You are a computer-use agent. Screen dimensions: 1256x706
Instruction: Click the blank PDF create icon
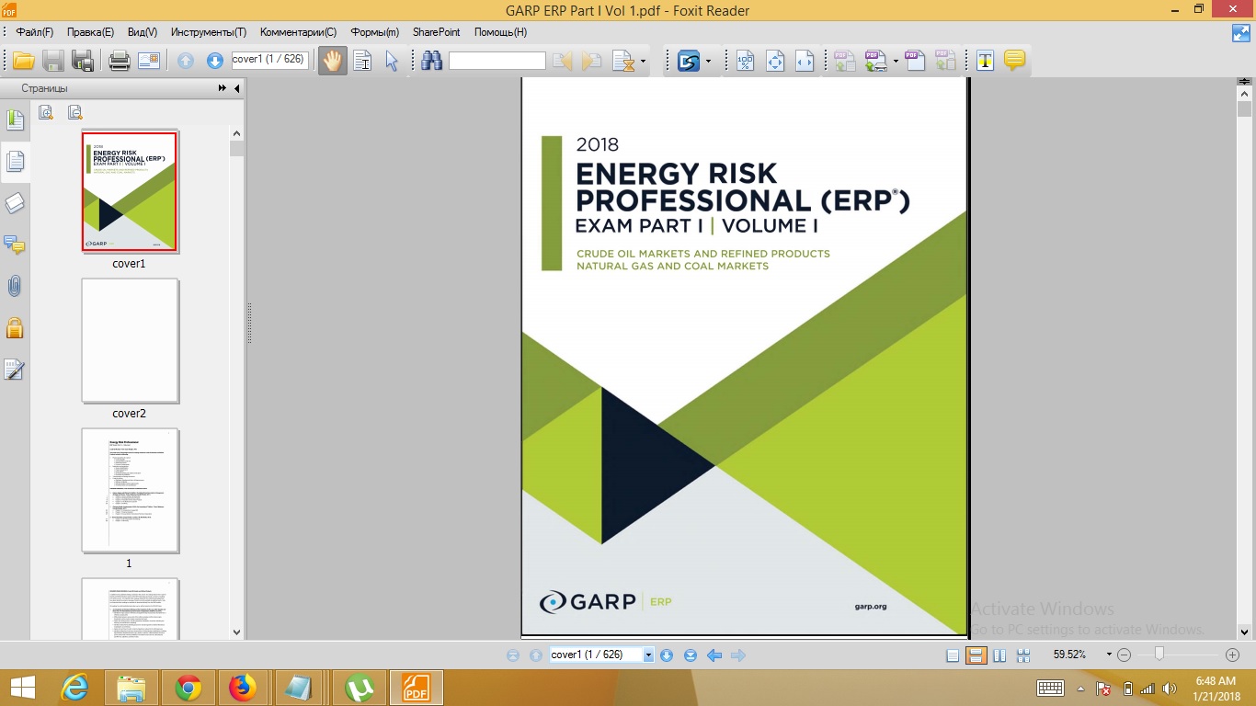(x=914, y=62)
